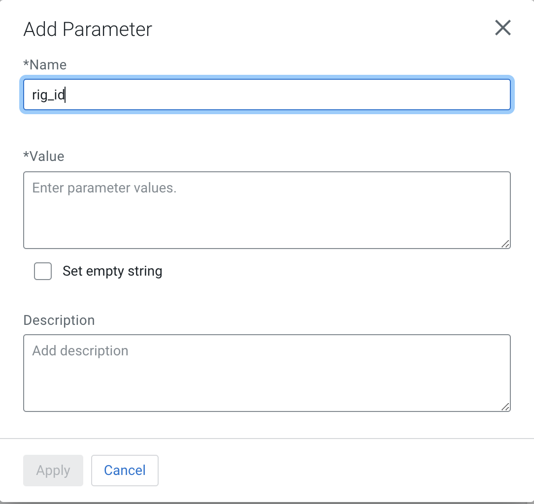This screenshot has width=534, height=504.
Task: Click the Description field label
Action: 59,320
